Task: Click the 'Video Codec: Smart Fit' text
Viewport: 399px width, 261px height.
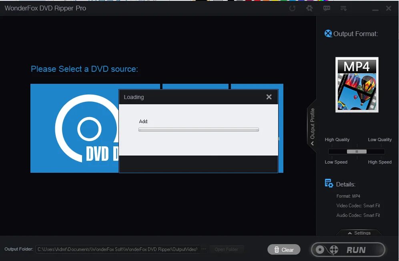Action: [358, 205]
